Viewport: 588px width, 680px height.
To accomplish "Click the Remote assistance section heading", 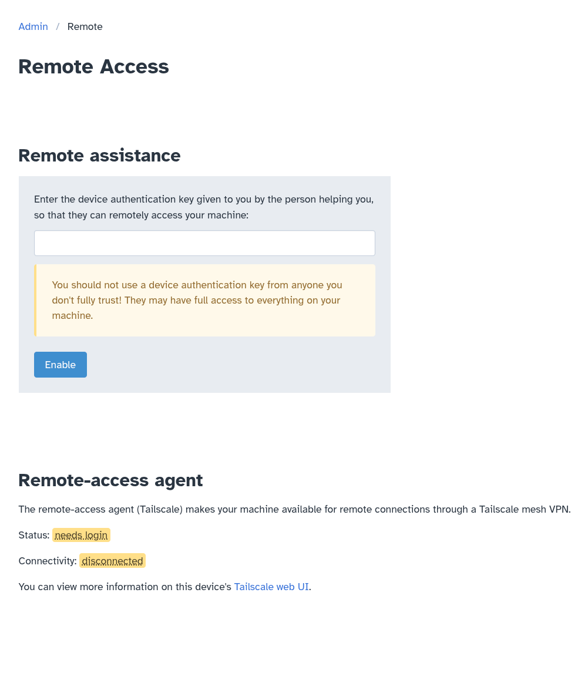I will click(x=99, y=156).
